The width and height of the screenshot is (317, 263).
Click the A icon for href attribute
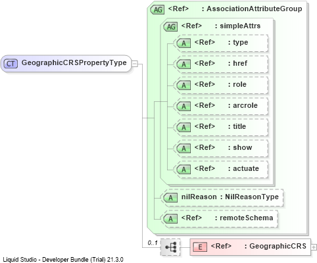[183, 64]
